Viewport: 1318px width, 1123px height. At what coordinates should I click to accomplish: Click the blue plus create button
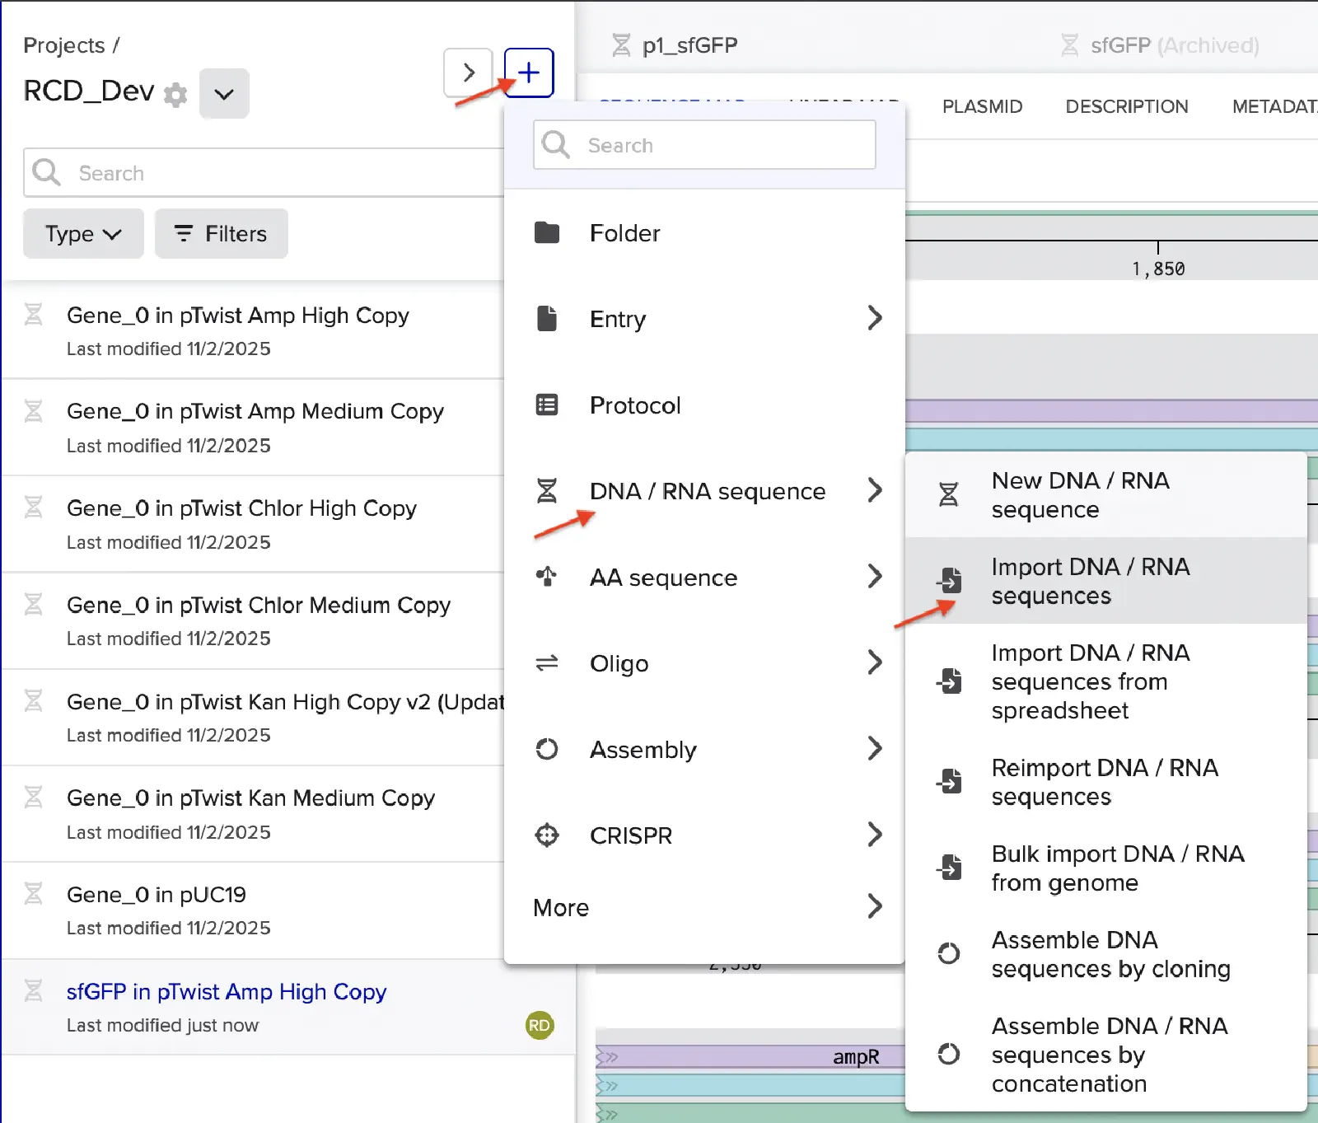[529, 73]
